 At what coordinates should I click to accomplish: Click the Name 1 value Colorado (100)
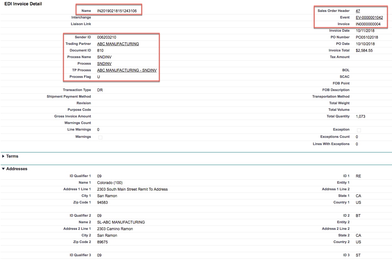coord(110,183)
